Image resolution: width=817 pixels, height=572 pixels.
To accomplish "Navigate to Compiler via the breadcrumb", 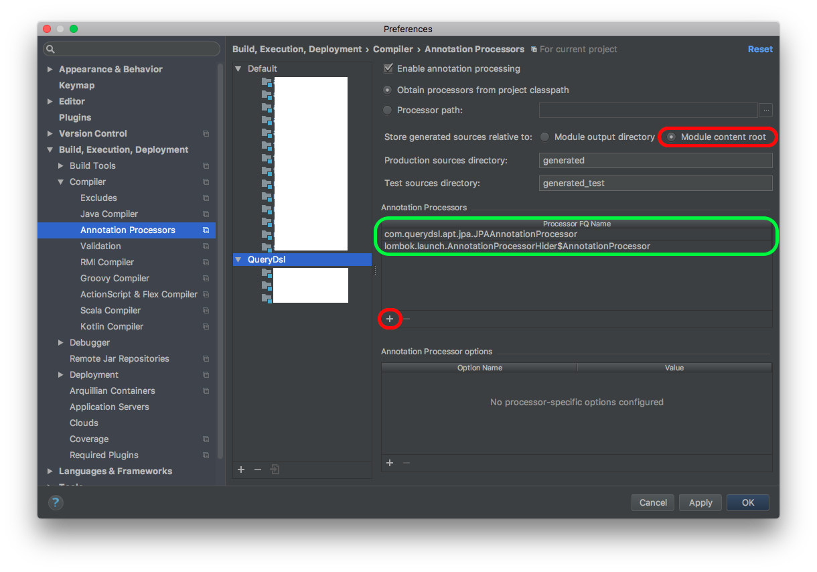I will 393,49.
